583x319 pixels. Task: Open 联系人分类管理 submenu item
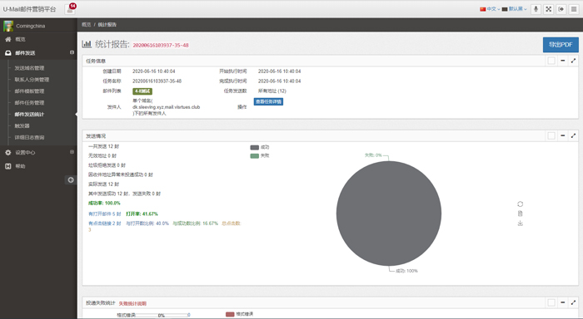(32, 80)
